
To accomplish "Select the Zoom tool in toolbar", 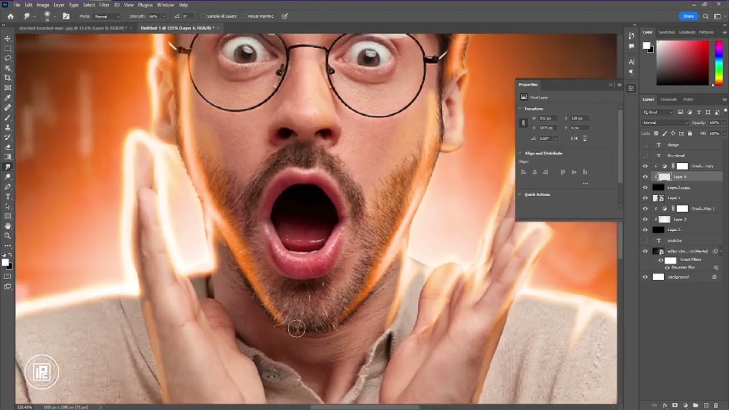I will [x=7, y=236].
